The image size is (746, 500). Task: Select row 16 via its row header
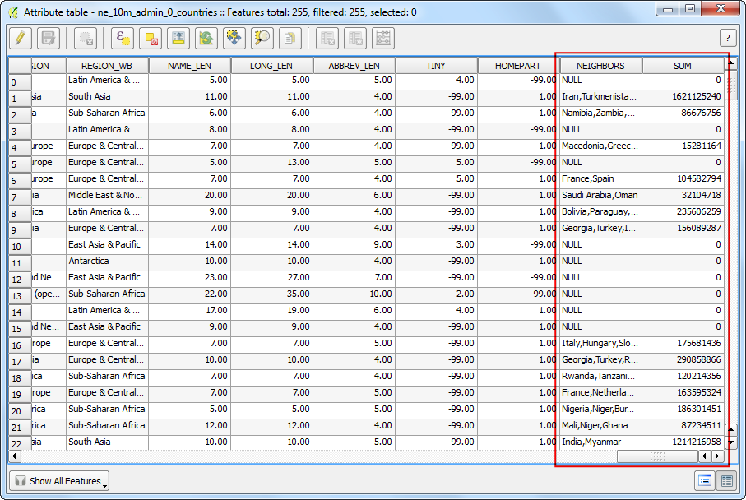pyautogui.click(x=20, y=345)
